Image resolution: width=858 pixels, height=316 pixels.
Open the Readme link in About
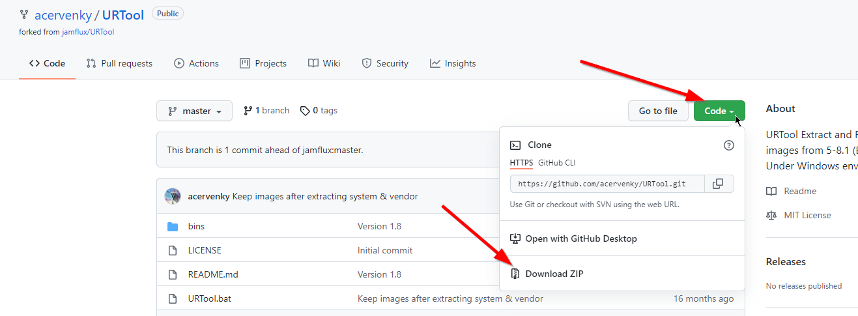[x=800, y=191]
